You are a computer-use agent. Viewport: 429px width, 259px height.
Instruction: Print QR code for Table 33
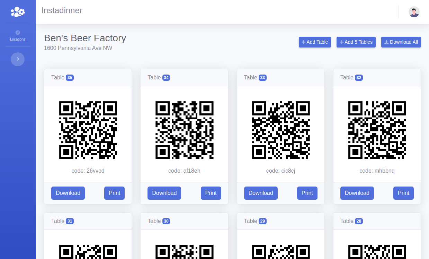click(307, 193)
